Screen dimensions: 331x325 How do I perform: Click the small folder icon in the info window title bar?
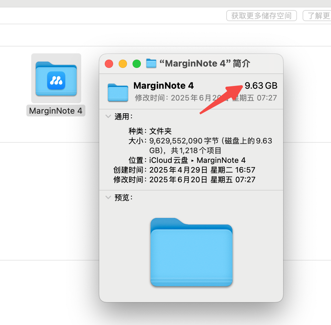(151, 63)
